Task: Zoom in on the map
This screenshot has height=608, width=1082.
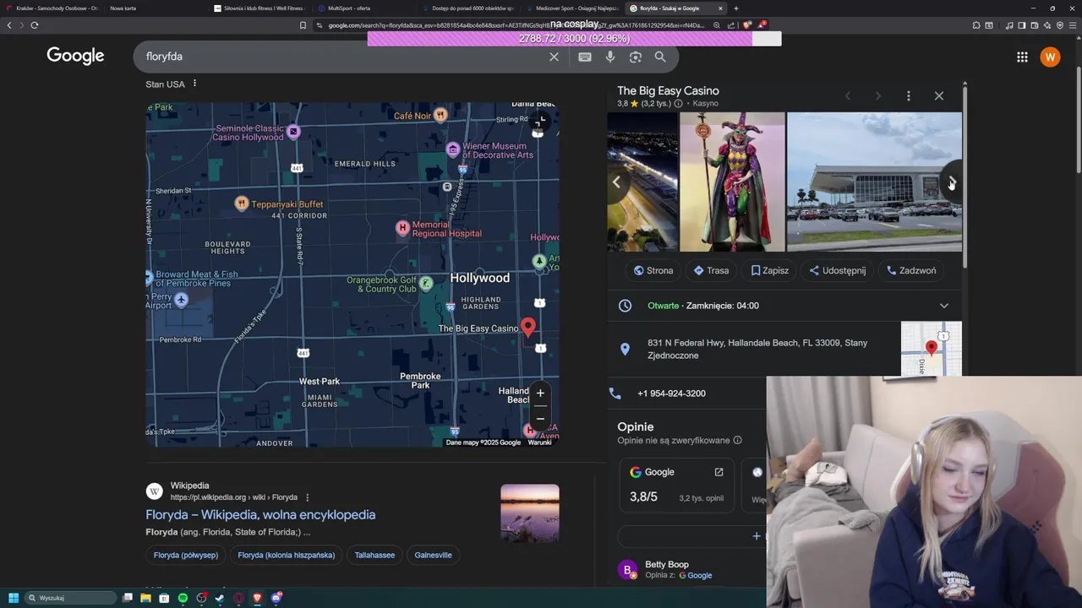Action: click(540, 393)
